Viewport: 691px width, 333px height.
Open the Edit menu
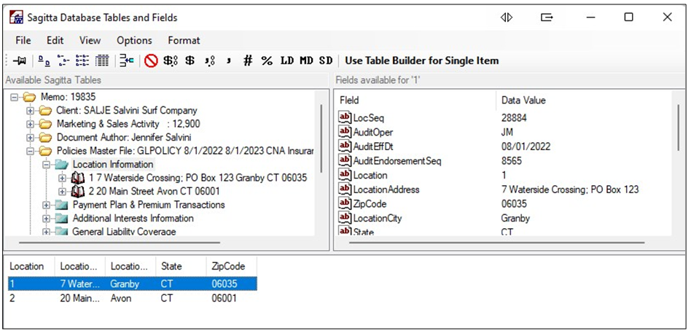55,41
